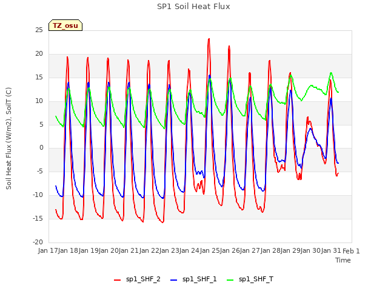The image size is (388, 291).
Task: Click the Jan 20 x-axis tick label
Action: [109, 251]
